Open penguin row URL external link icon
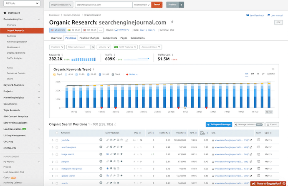Image resolution: width=288 pixels, height=186 pixels. (x=251, y=161)
